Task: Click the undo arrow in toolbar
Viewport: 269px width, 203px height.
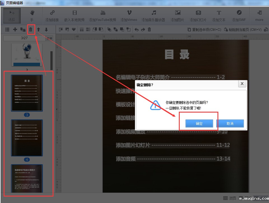Action: coord(136,29)
